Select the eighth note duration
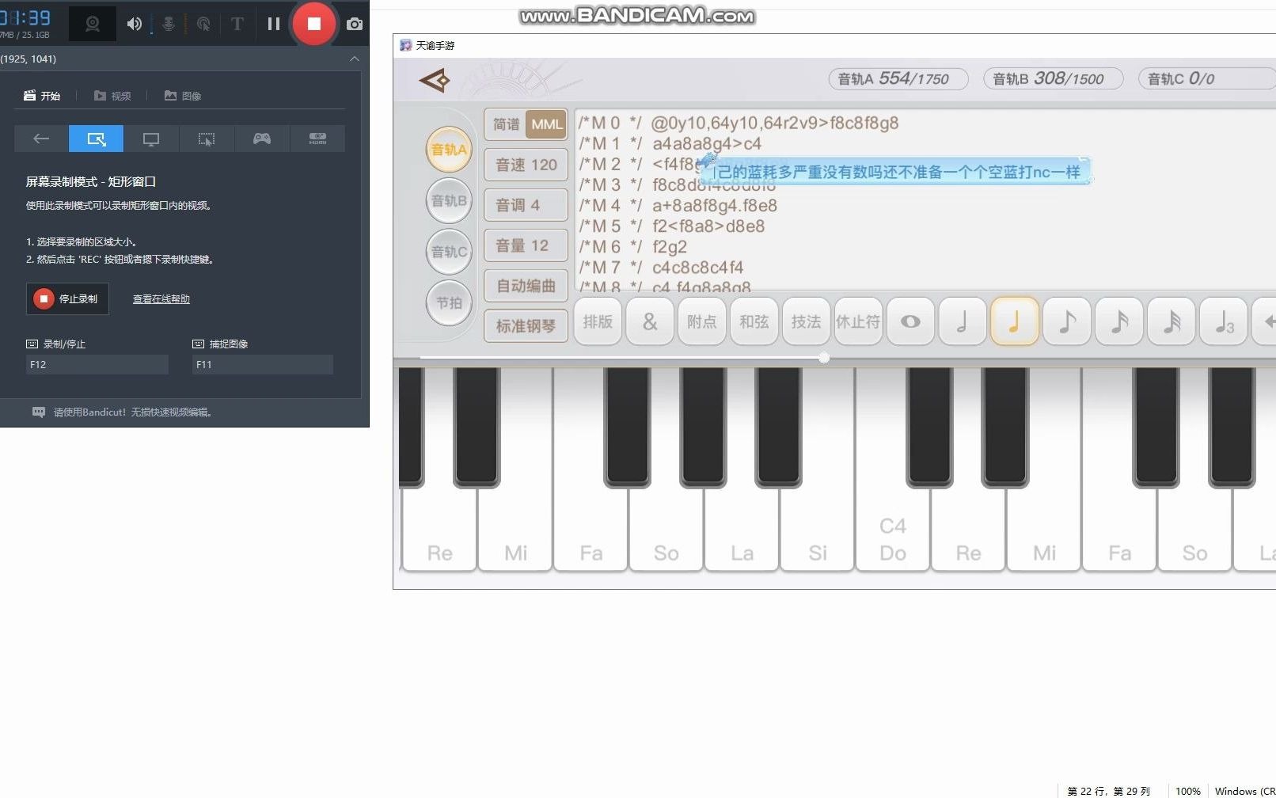Image resolution: width=1276 pixels, height=798 pixels. tap(1067, 321)
